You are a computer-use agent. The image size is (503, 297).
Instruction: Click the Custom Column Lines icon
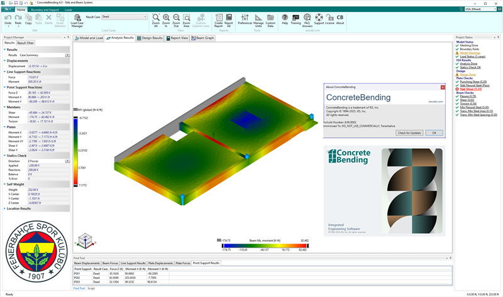coord(201,18)
